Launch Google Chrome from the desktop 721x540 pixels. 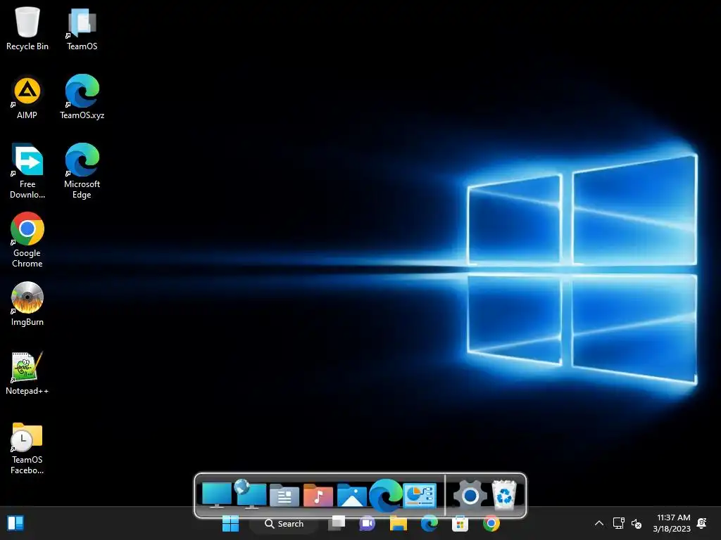point(27,240)
